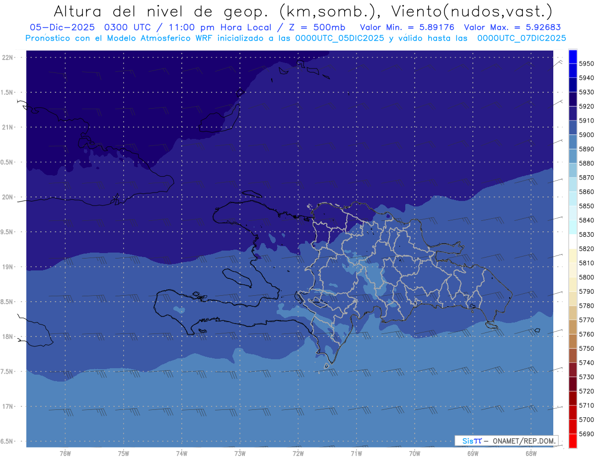Image resolution: width=596 pixels, height=460 pixels.
Task: Click the '5850' color scale value
Action: coord(586,206)
